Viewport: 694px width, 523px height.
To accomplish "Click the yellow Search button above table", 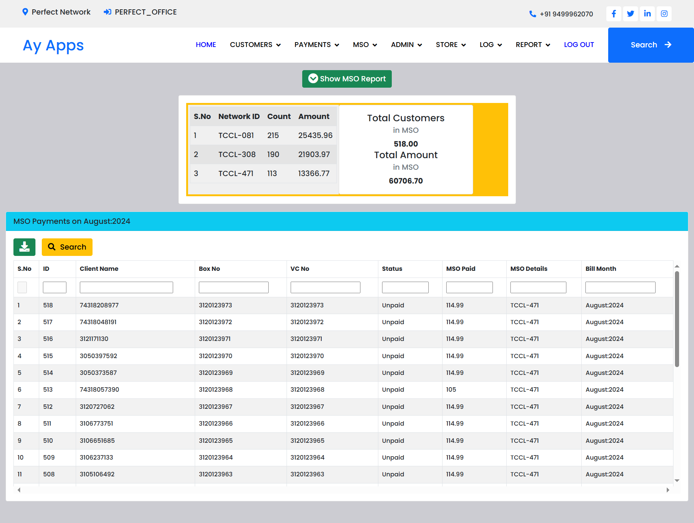I will pos(67,247).
